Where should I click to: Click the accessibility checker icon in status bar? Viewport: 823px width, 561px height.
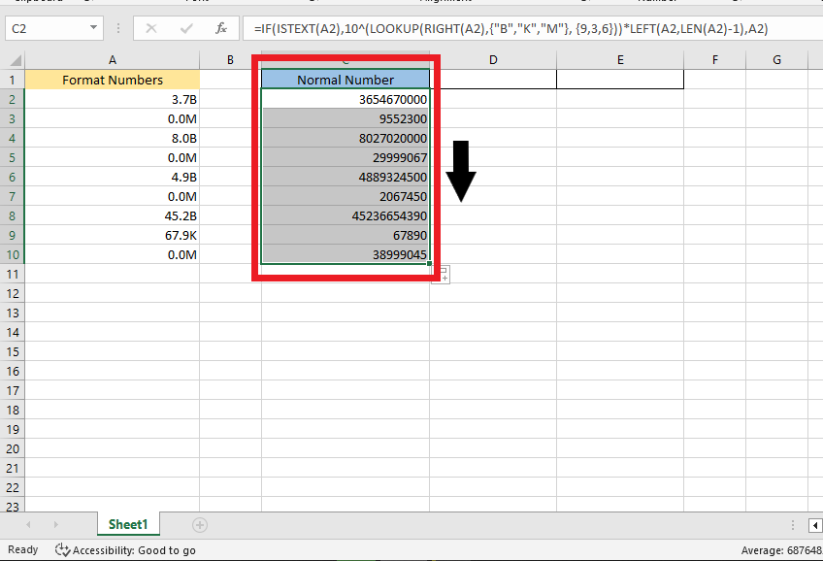click(62, 549)
